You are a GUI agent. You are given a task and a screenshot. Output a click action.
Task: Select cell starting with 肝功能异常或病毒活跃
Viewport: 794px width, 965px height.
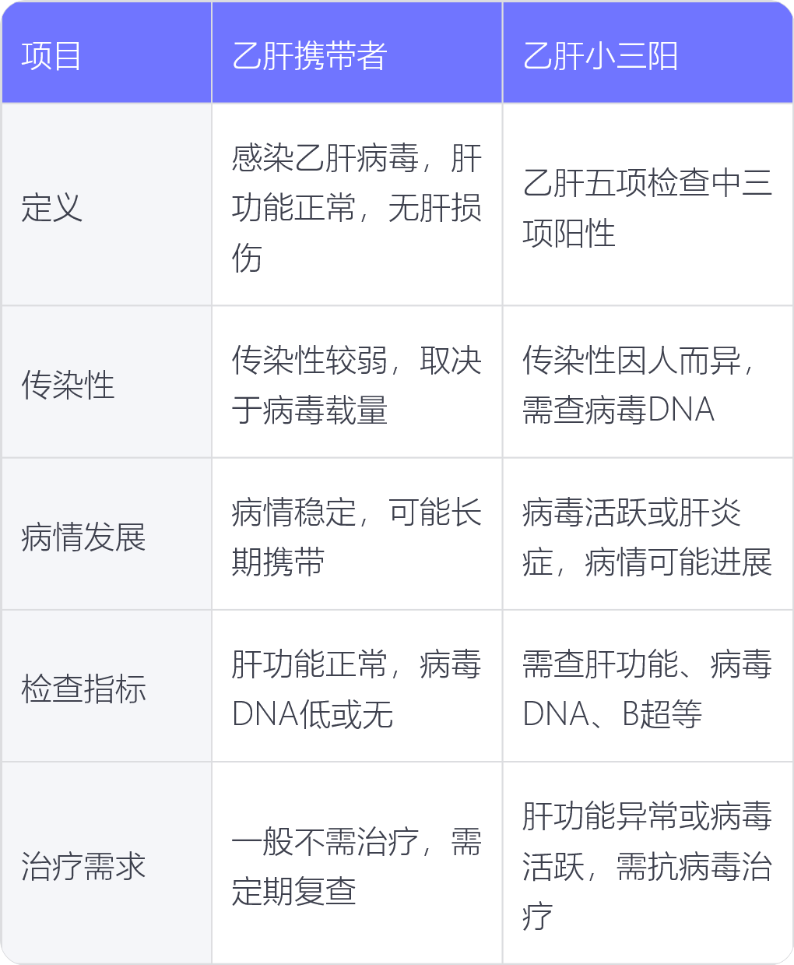tap(648, 863)
